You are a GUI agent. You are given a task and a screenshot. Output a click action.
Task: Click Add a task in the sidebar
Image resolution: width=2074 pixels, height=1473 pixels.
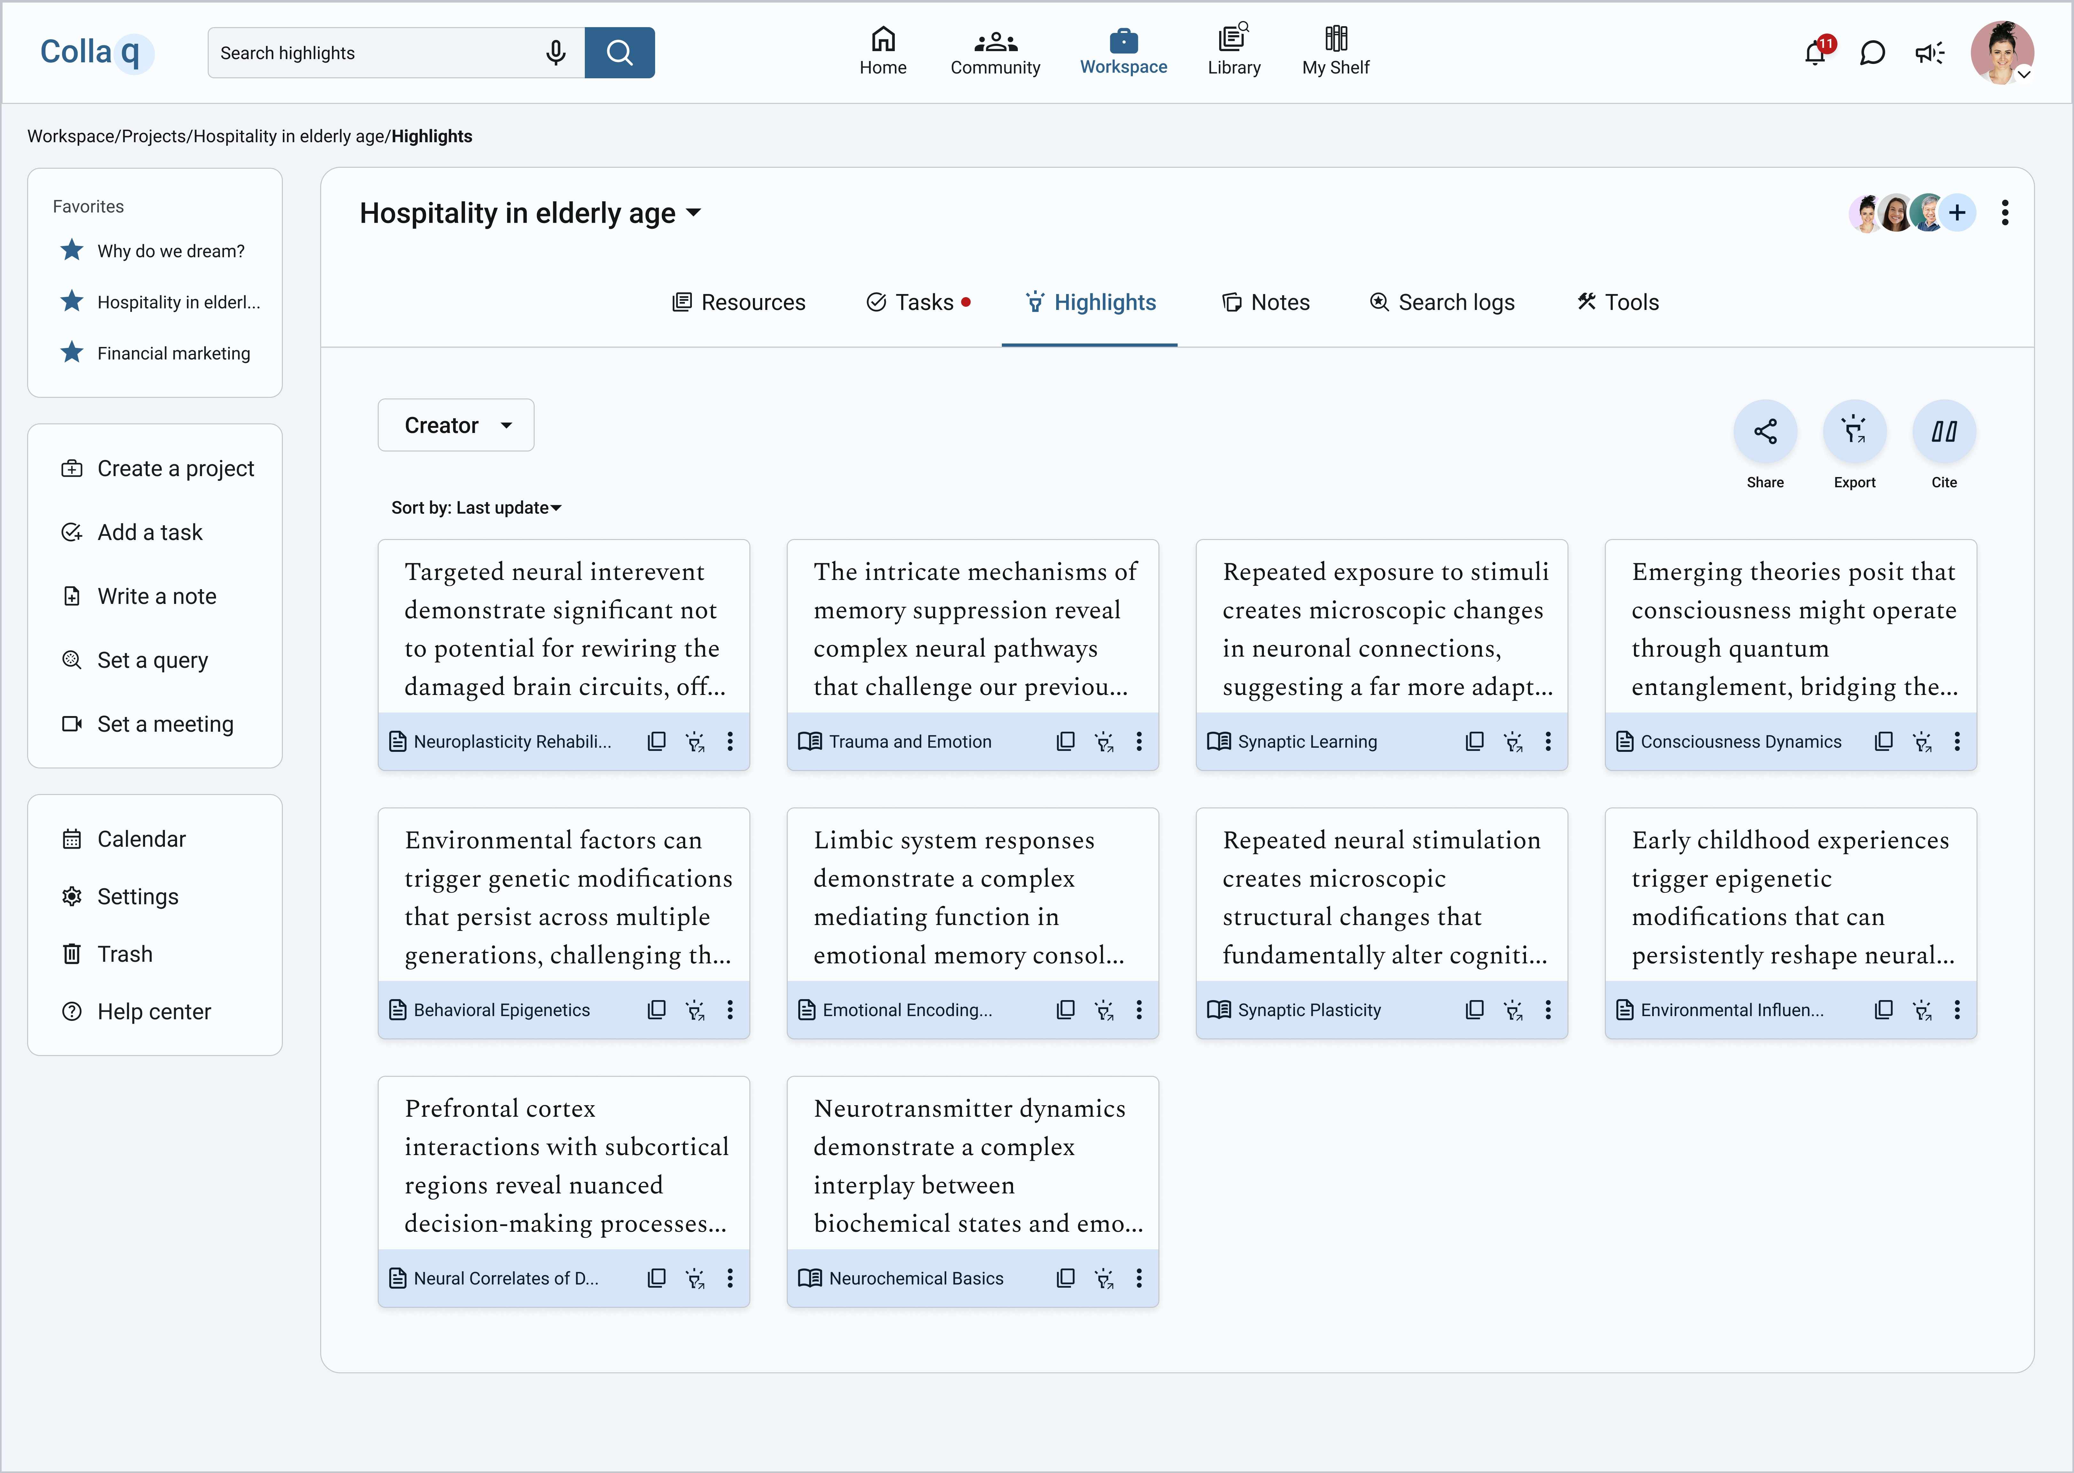132,532
